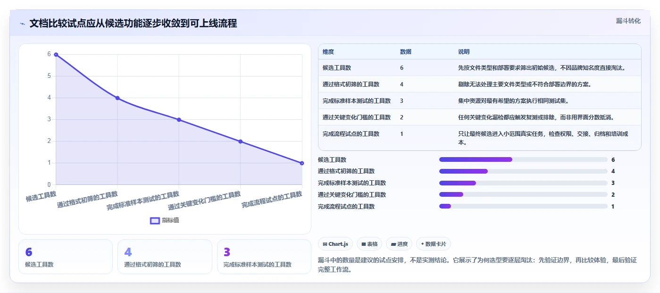Click the page title 文档比较试点应从候选功能
This screenshot has height=293, width=660.
(133, 23)
